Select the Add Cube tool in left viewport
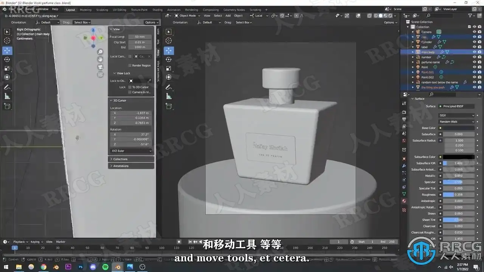This screenshot has height=272, width=484. tap(7, 106)
